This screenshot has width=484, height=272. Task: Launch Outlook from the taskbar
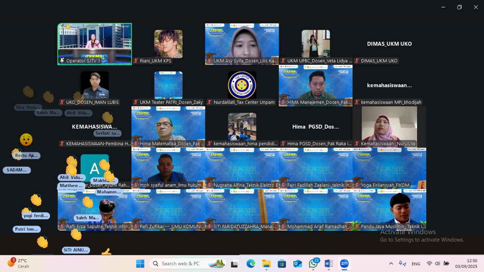pos(298,264)
